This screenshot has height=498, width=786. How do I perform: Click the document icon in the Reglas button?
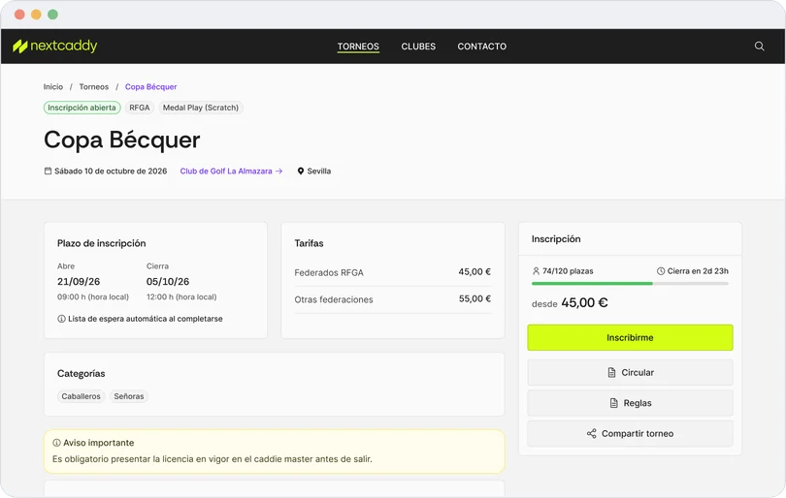click(x=613, y=403)
